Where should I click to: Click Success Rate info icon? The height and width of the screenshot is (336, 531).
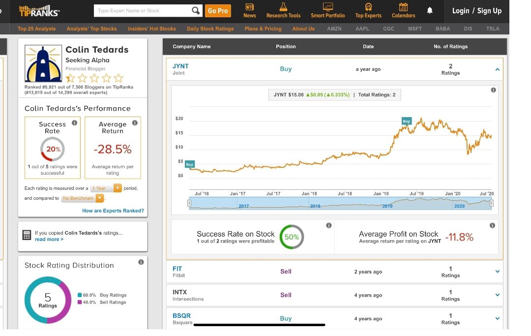[x=75, y=122]
